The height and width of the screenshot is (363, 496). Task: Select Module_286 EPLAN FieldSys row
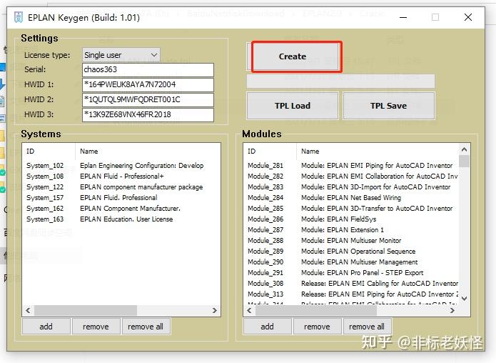pyautogui.click(x=351, y=219)
